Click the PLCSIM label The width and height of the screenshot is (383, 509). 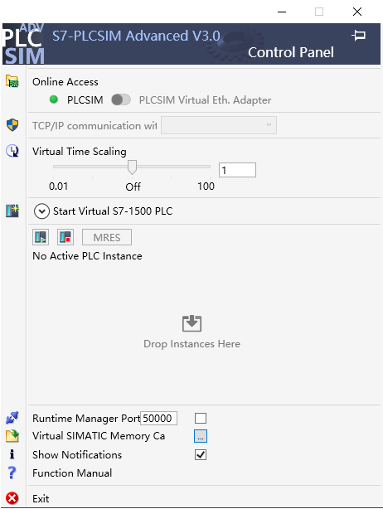tap(85, 100)
